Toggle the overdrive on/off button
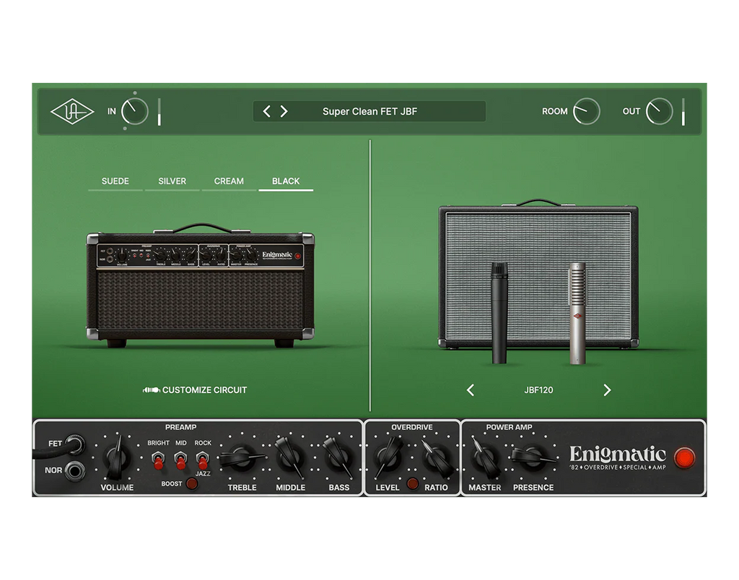 pyautogui.click(x=412, y=483)
